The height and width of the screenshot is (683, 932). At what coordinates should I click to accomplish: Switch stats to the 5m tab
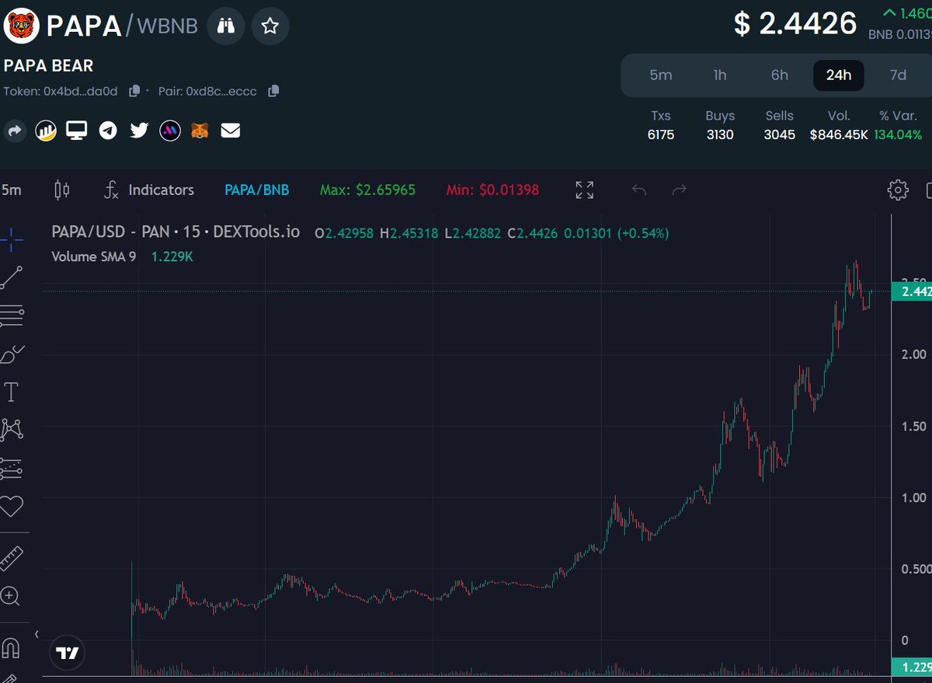point(661,75)
